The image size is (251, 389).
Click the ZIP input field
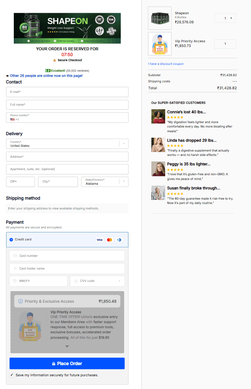[x=20, y=181]
